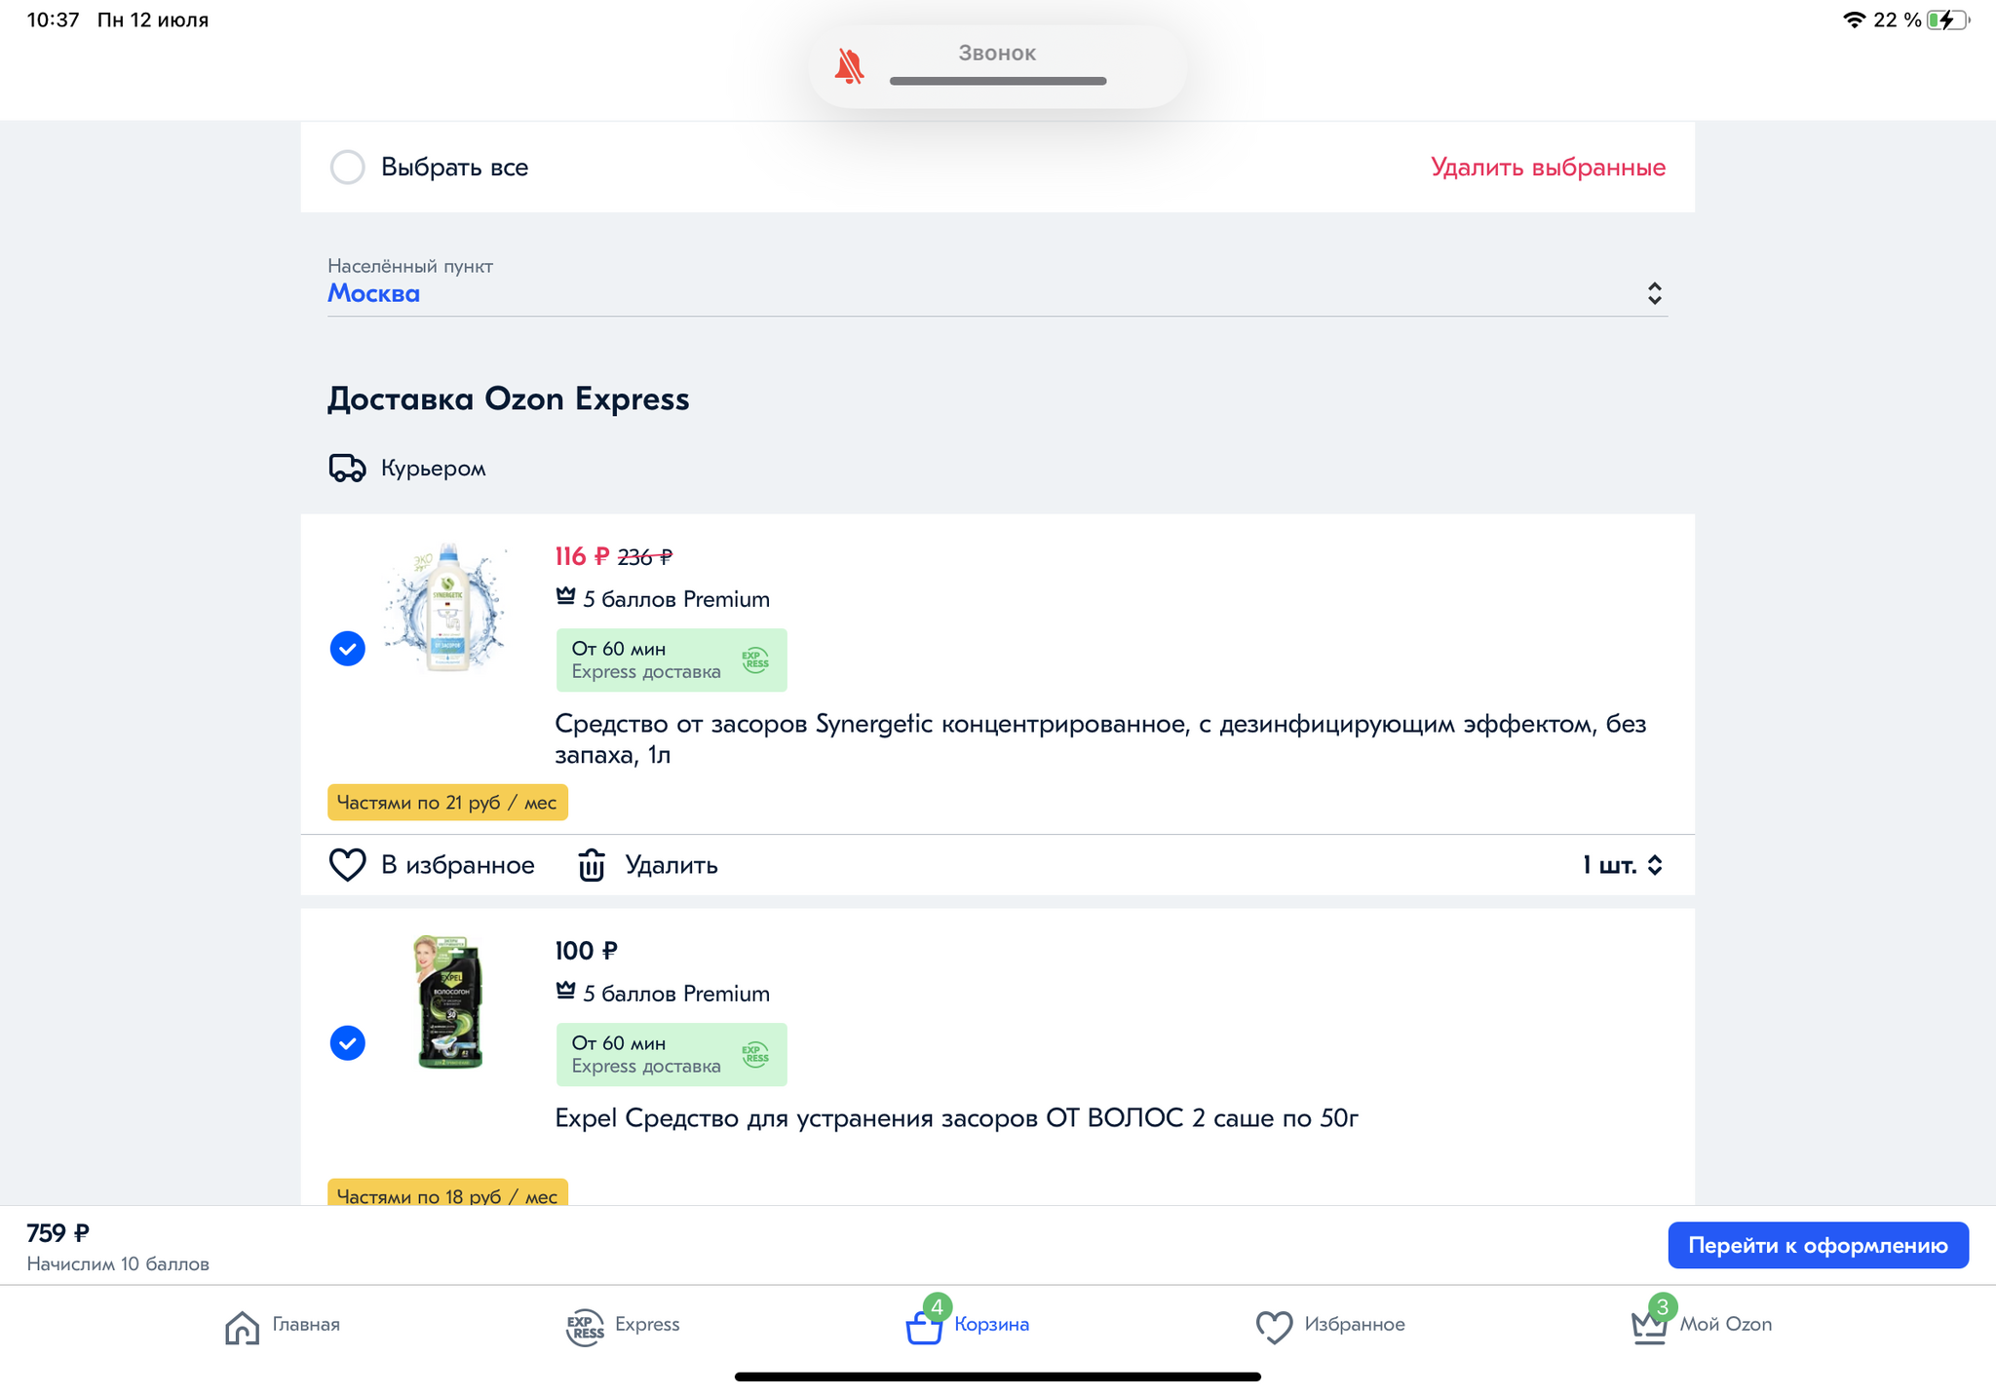Open the Expel product title link
This screenshot has height=1394, width=1996.
click(956, 1118)
